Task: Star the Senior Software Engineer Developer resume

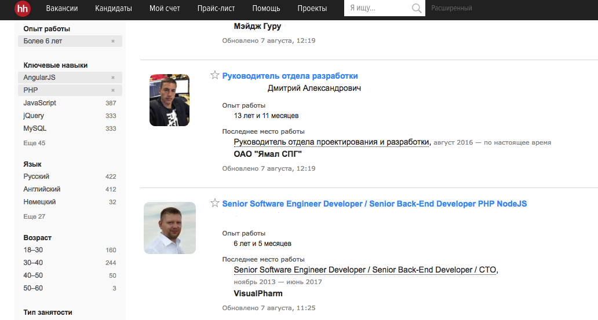Action: [215, 203]
